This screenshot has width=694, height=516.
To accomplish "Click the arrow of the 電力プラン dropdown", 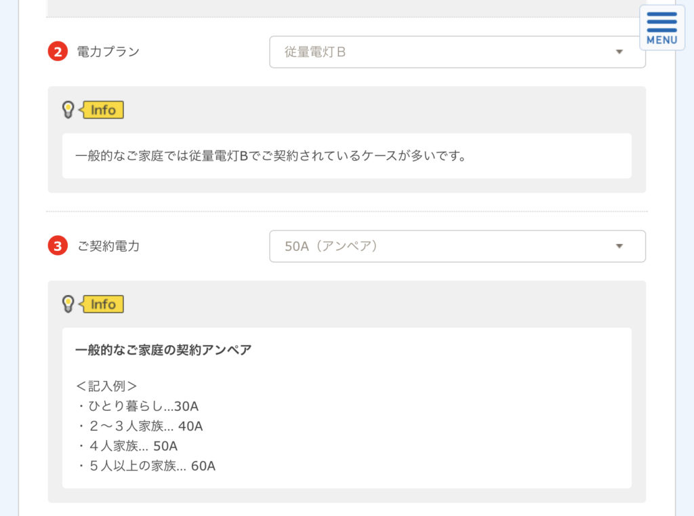I will (619, 52).
